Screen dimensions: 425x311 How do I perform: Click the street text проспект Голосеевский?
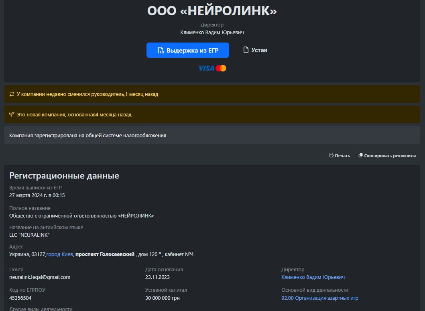click(105, 254)
